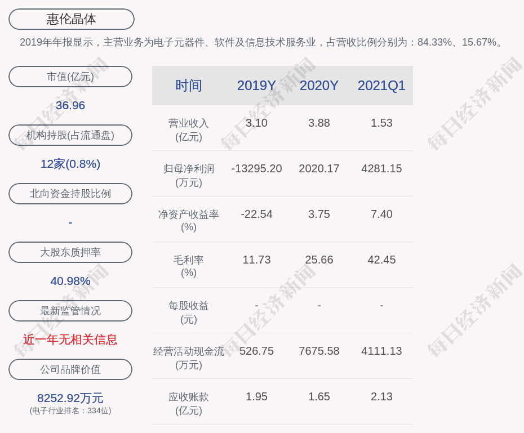This screenshot has height=433, width=524.
Task: Select ROE value 7.40
Action: tap(381, 214)
